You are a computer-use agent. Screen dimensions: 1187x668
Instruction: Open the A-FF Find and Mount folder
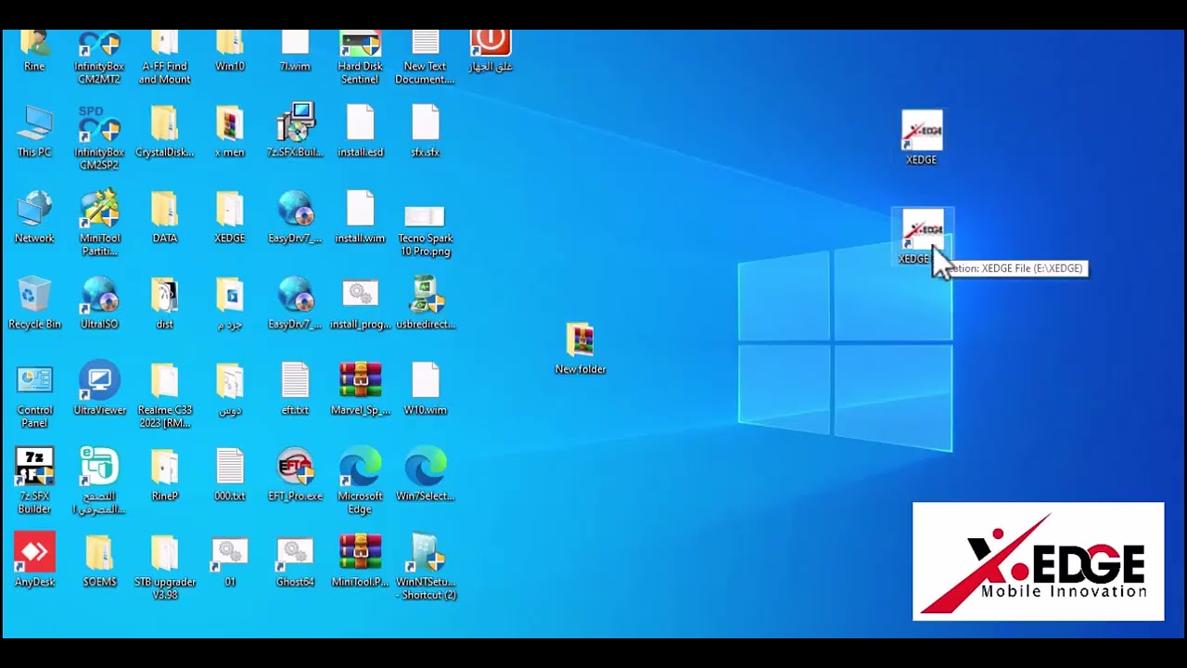[164, 58]
